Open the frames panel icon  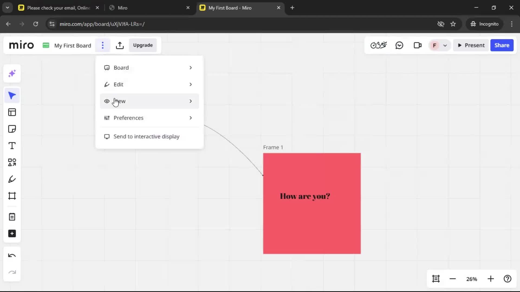(436, 279)
